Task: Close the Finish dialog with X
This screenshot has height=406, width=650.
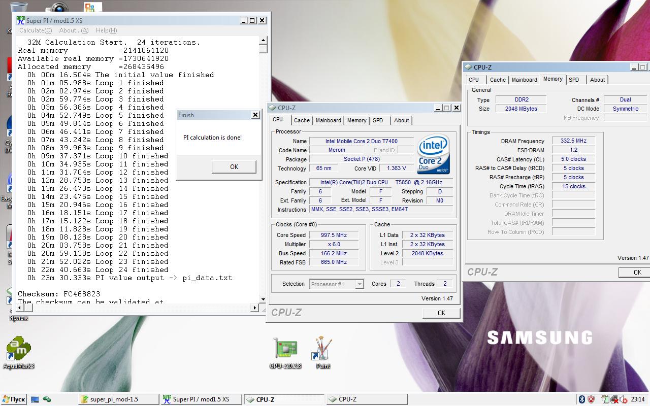Action: pos(255,115)
